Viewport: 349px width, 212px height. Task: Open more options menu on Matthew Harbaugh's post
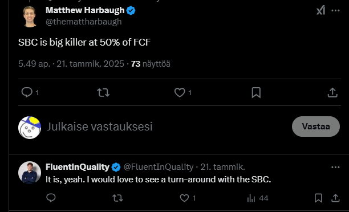(335, 10)
